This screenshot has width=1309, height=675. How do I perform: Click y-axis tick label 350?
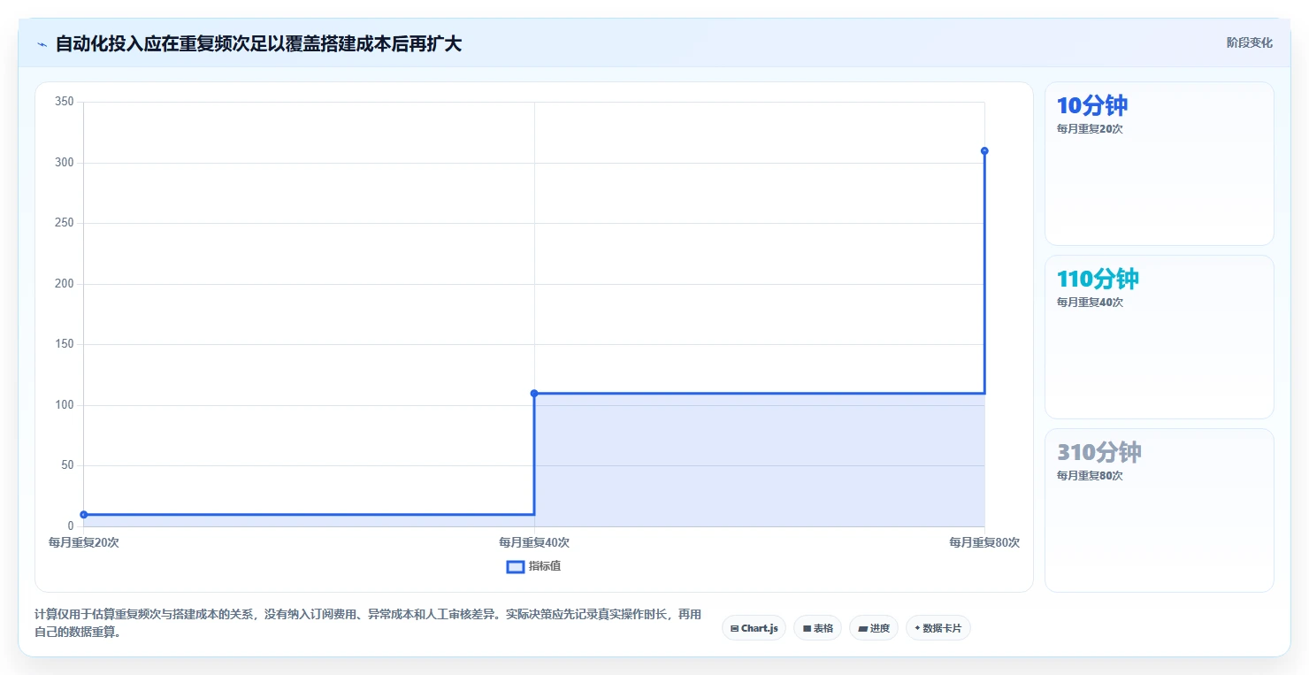(65, 102)
